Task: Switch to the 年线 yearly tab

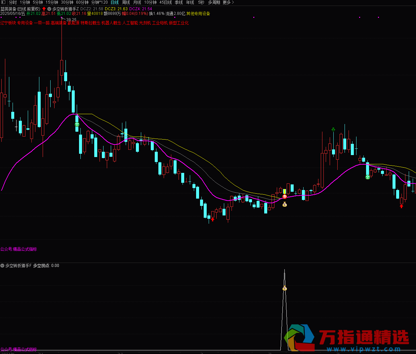Action: pos(190,2)
